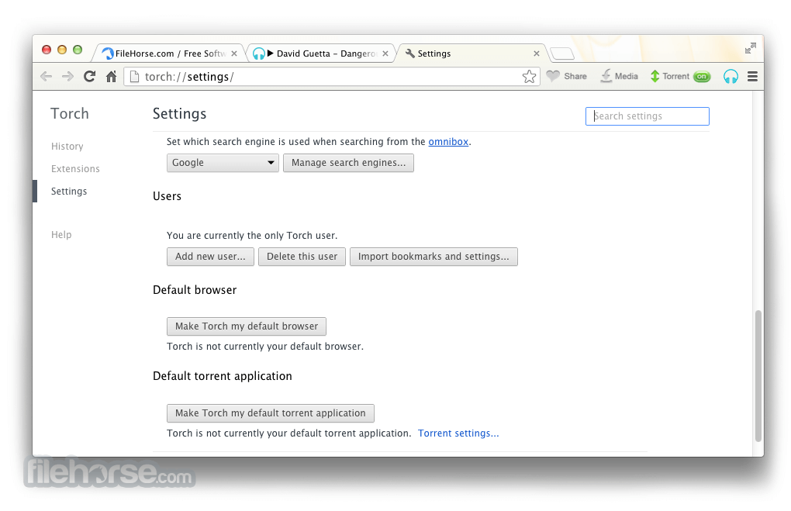Viewport: 791px width, 511px height.
Task: Click the FileHorse favicon on the first tab
Action: [108, 54]
